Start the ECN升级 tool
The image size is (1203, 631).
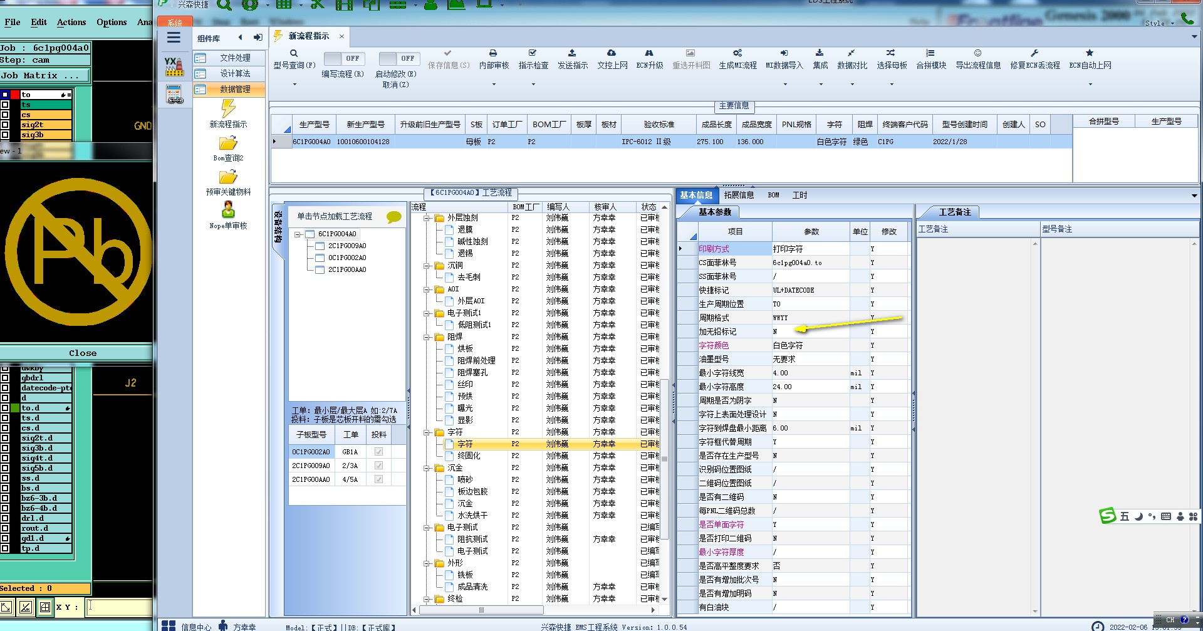coord(649,53)
